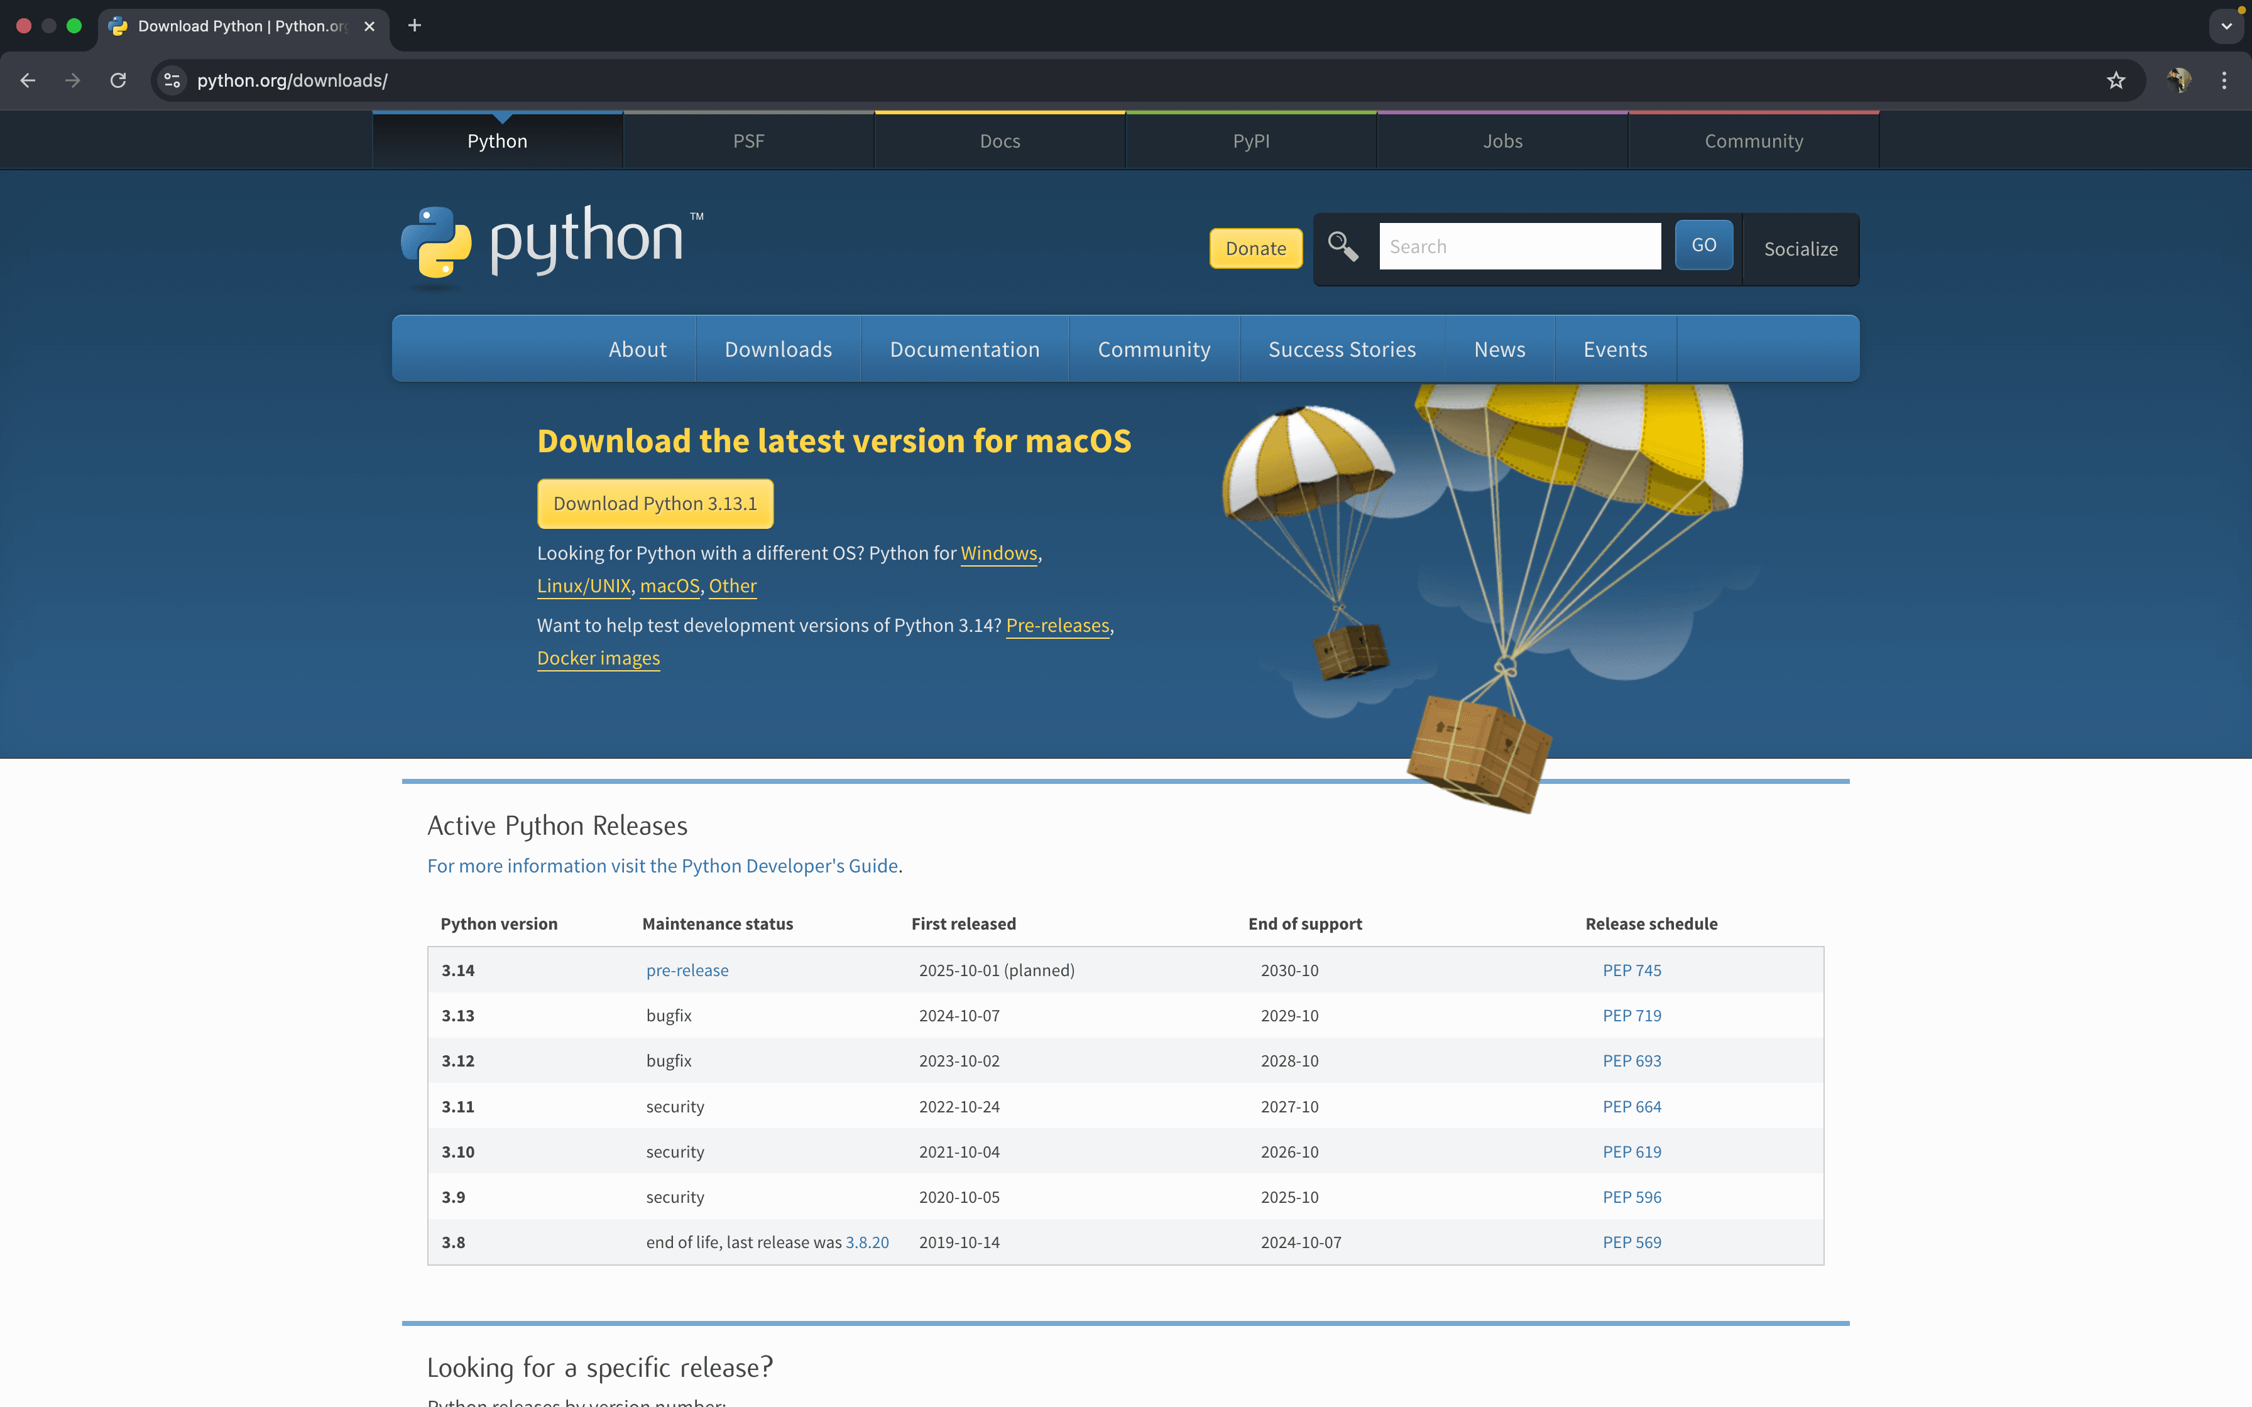Open the Pre-releases link
Viewport: 2252px width, 1407px height.
coord(1057,626)
